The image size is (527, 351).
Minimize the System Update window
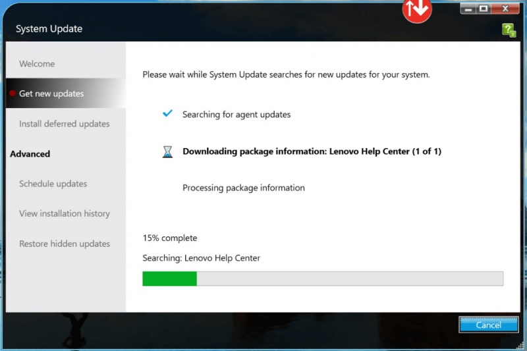(468, 9)
